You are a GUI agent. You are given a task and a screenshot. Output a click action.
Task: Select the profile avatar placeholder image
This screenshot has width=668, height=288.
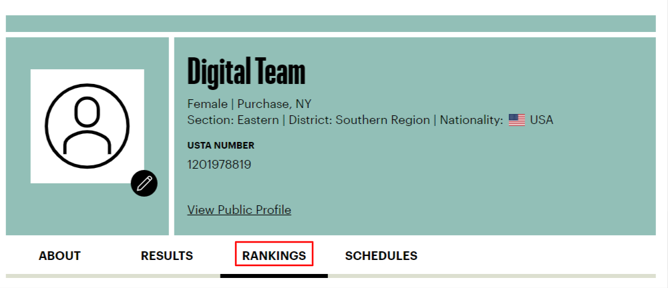click(x=88, y=127)
